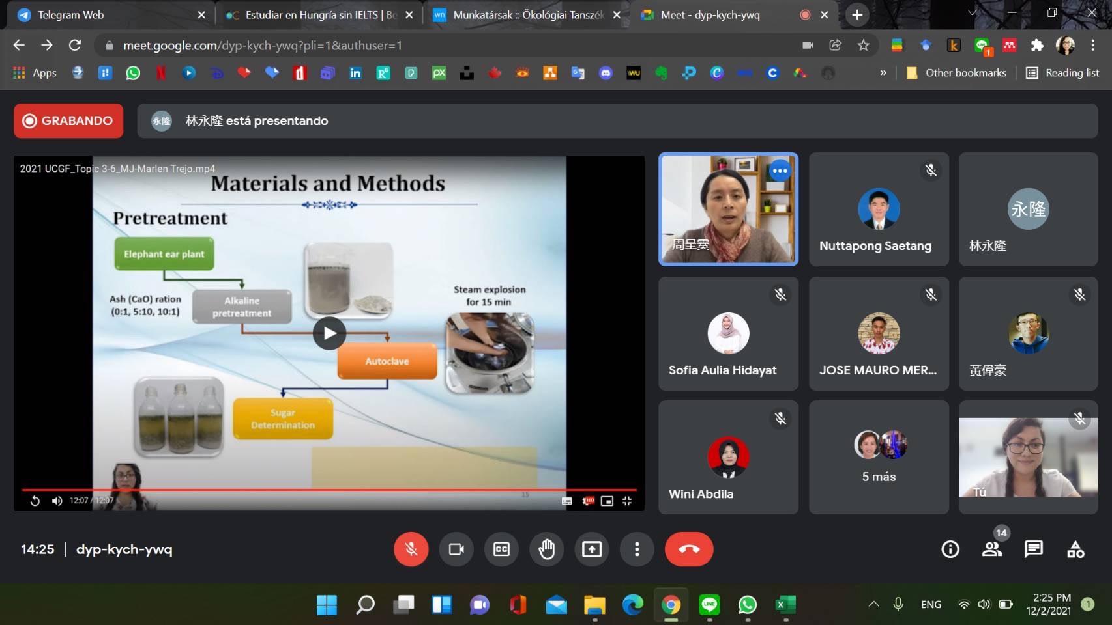Screen dimensions: 1112x625
Task: Open Reading list panel
Action: (1062, 73)
